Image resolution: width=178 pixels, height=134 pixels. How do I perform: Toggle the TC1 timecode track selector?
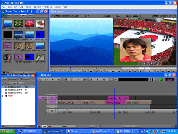pyautogui.click(x=52, y=111)
